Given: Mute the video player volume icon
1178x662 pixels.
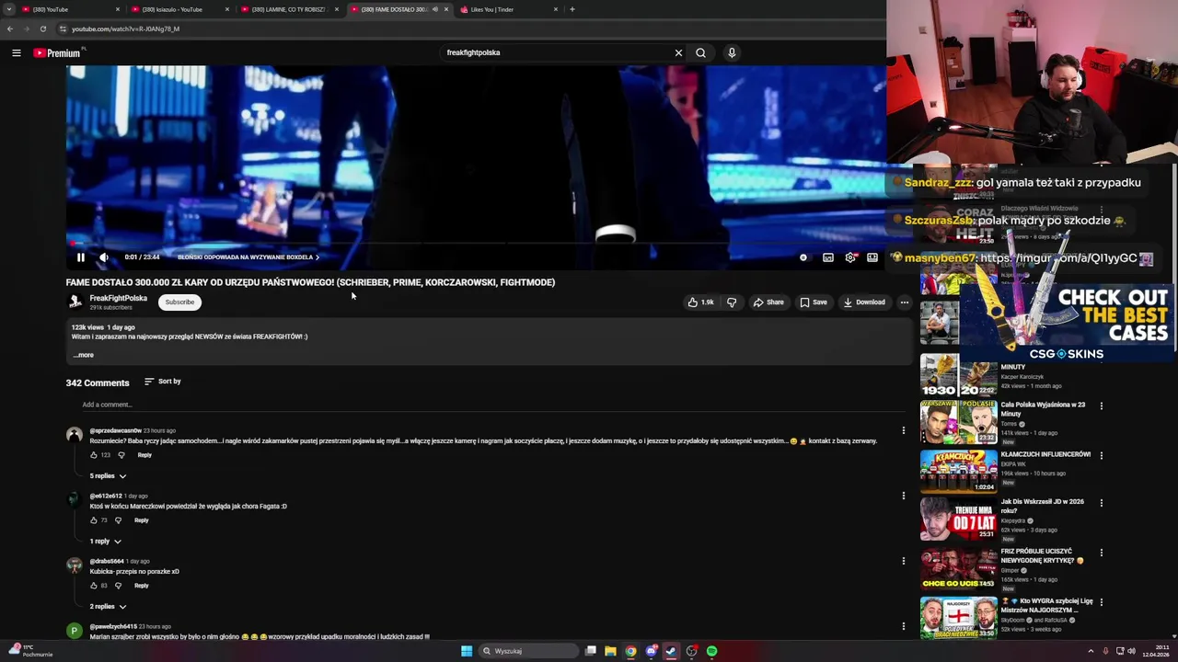Looking at the screenshot, I should point(104,257).
